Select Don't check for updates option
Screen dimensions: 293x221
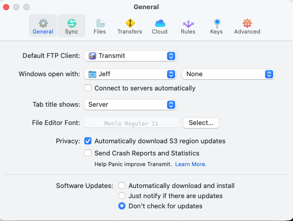(x=122, y=206)
